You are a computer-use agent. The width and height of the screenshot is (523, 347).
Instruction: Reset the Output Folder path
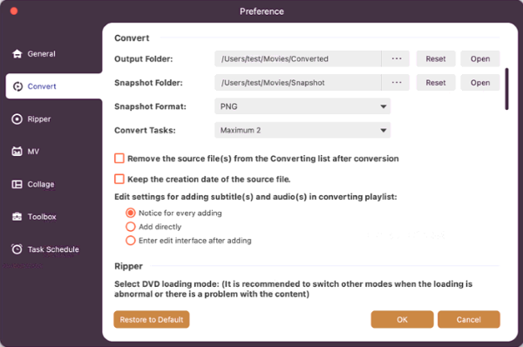tap(436, 58)
